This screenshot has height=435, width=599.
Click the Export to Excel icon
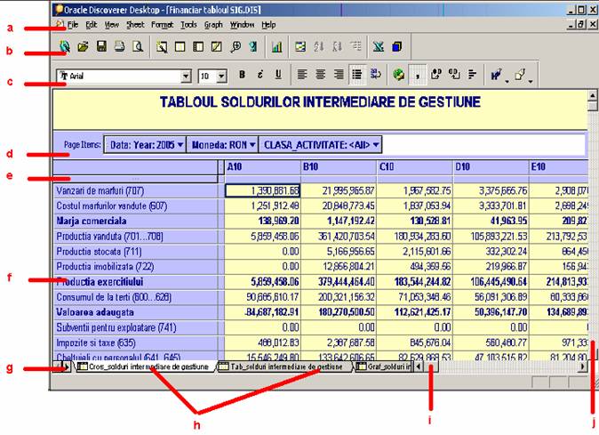[378, 47]
